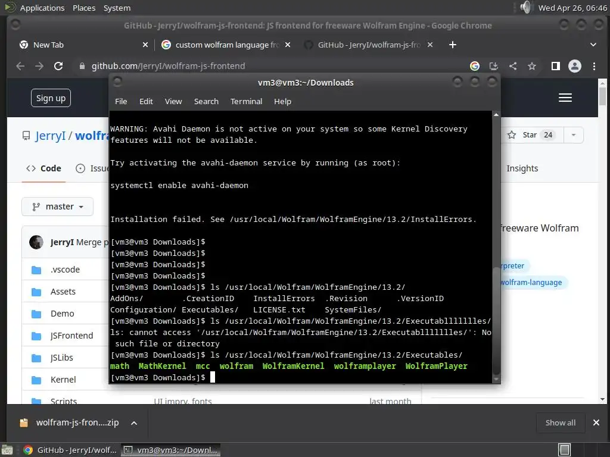The width and height of the screenshot is (610, 457).
Task: Dismiss the downloads bar
Action: click(x=596, y=422)
